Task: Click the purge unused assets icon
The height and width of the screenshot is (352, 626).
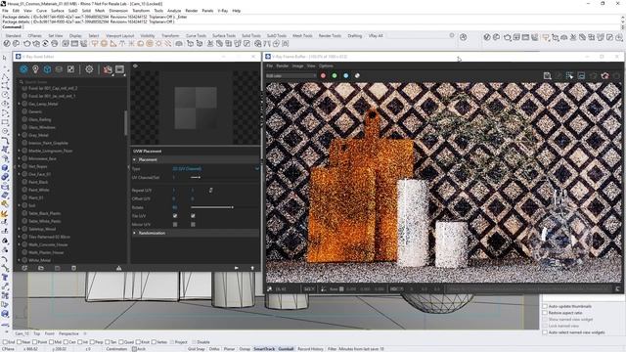Action: pyautogui.click(x=119, y=268)
